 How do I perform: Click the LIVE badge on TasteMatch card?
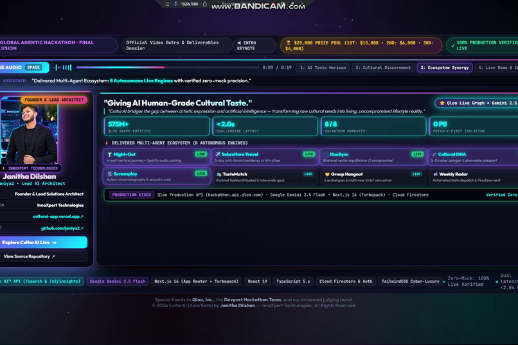308,174
